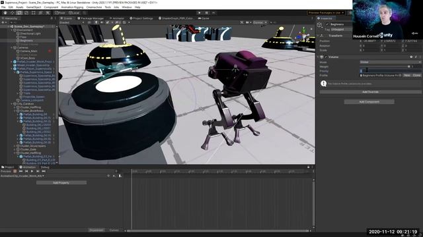Open the Tag Untagged dropdown
Image resolution: width=423 pixels, height=237 pixels.
pos(342,29)
